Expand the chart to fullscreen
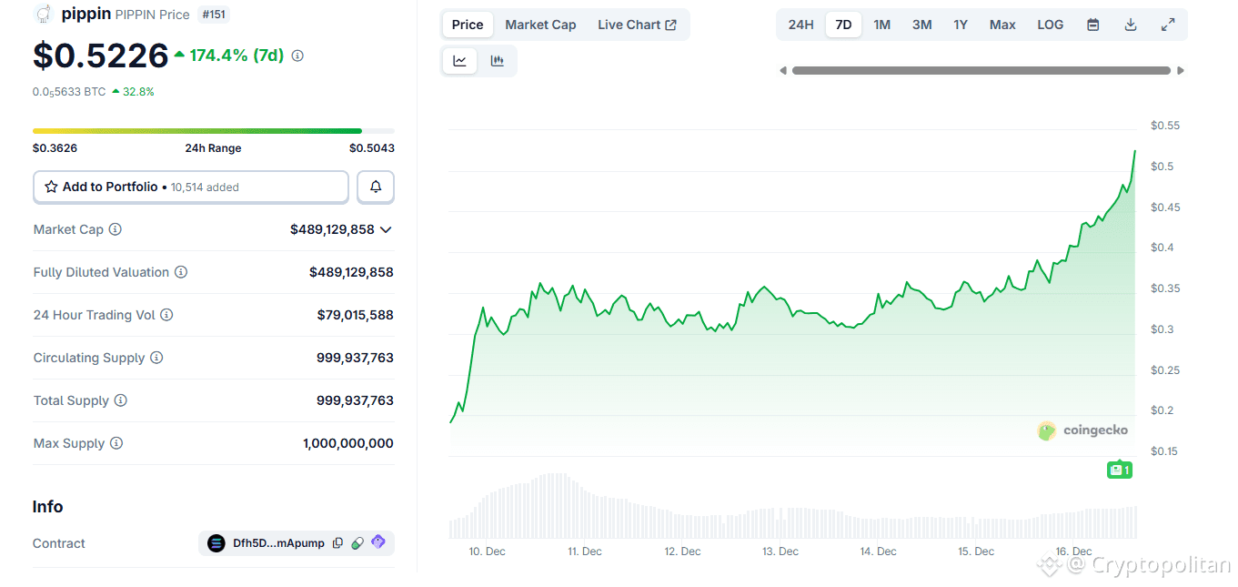Screen dimensions: 1238x587 pos(1167,24)
